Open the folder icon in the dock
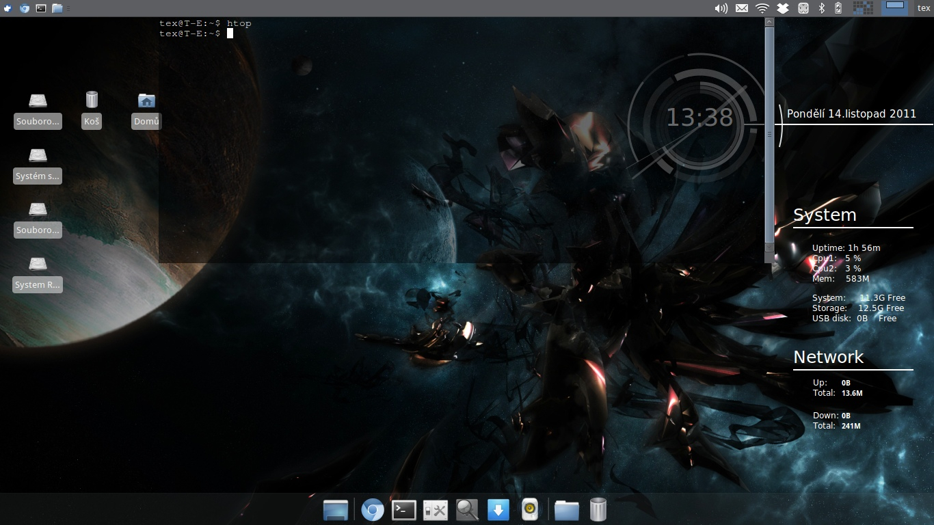The image size is (934, 525). (x=567, y=510)
